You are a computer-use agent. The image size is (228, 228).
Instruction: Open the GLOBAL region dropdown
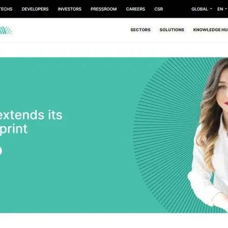coord(201,9)
